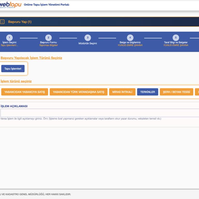Click the Başvuru Yapılacak İşlem Türünü Seçiniz heading
Image resolution: width=199 pixels, height=199 pixels.
[31, 58]
